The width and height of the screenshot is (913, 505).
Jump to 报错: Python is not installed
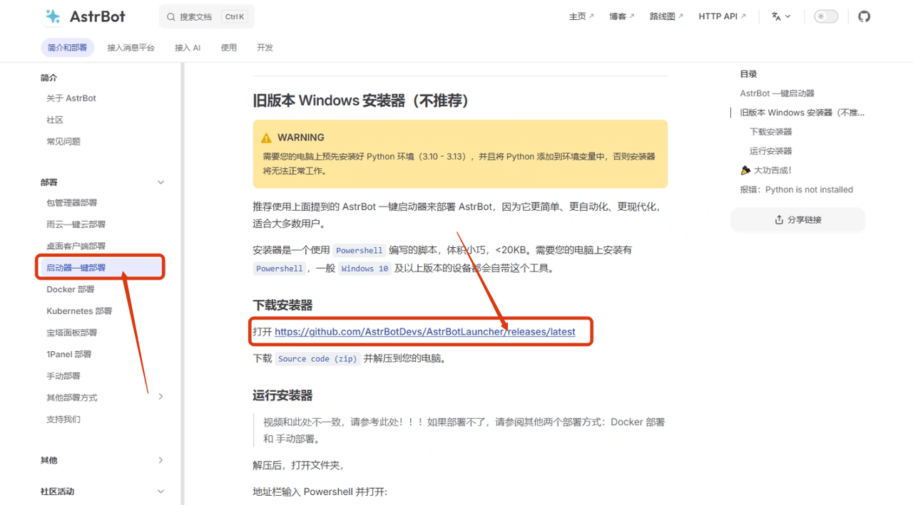click(796, 189)
